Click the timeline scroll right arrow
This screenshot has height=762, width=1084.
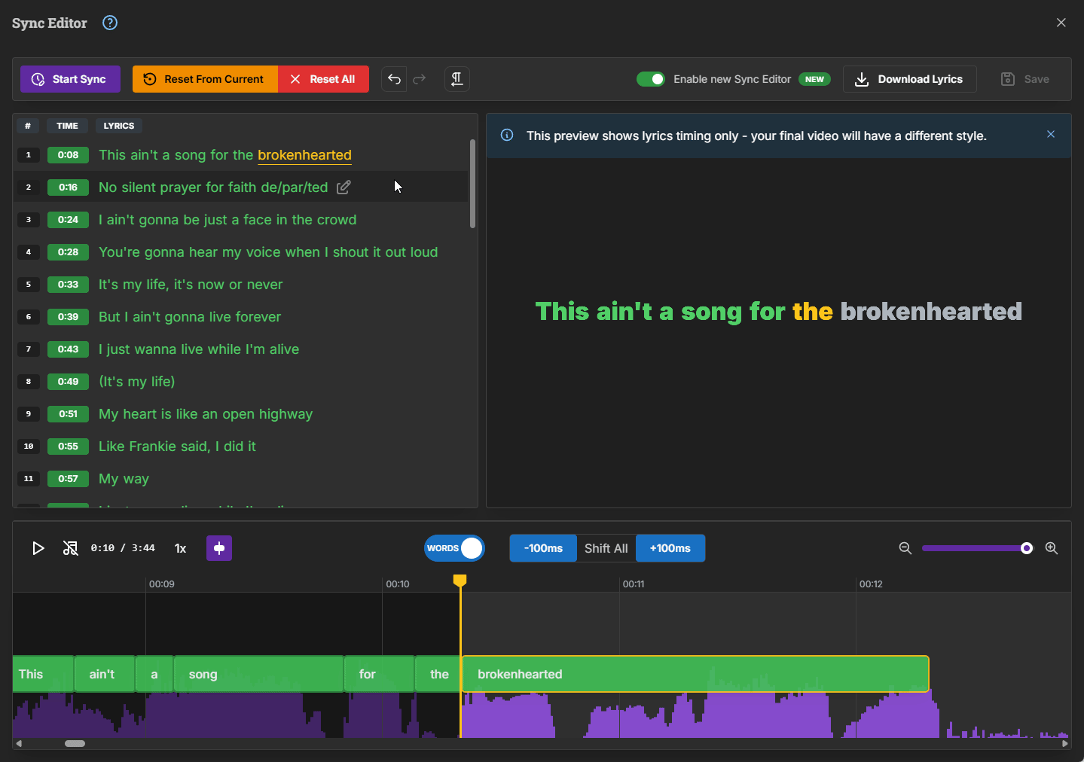1064,743
